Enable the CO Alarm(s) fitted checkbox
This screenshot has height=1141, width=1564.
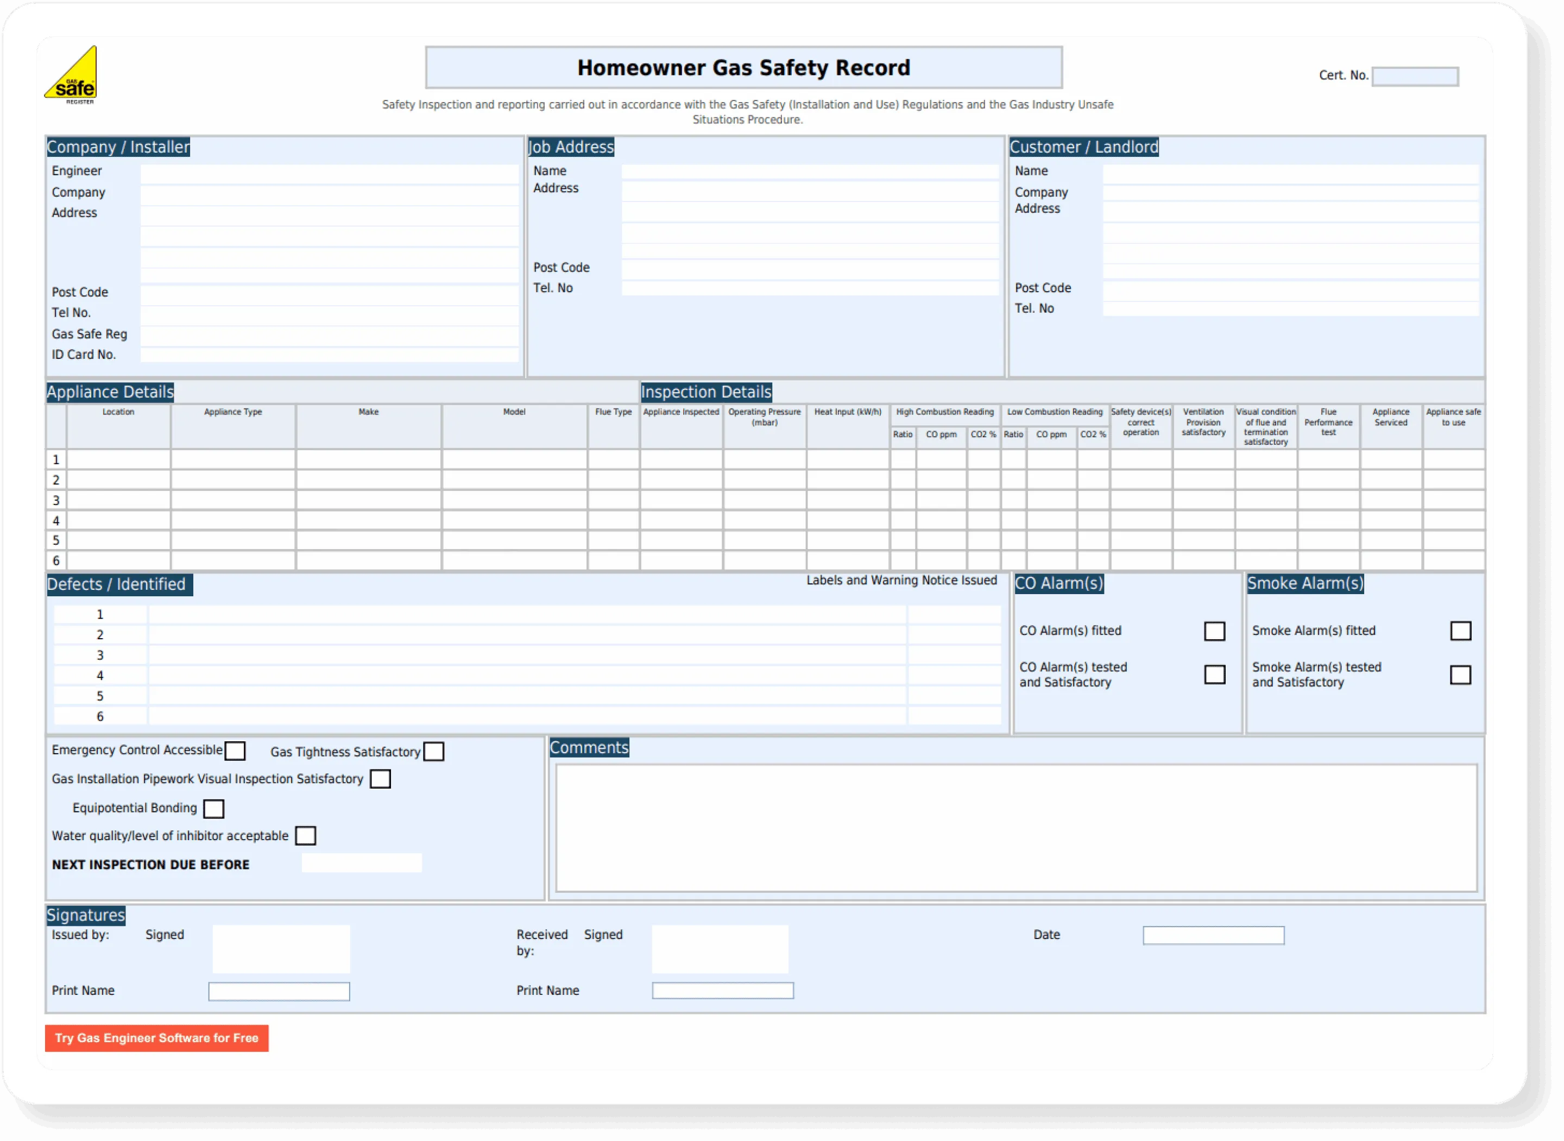1215,631
